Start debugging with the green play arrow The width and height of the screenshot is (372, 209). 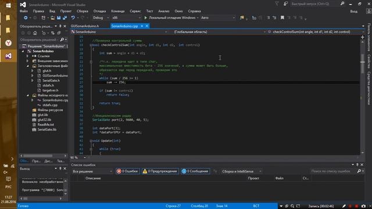click(146, 18)
